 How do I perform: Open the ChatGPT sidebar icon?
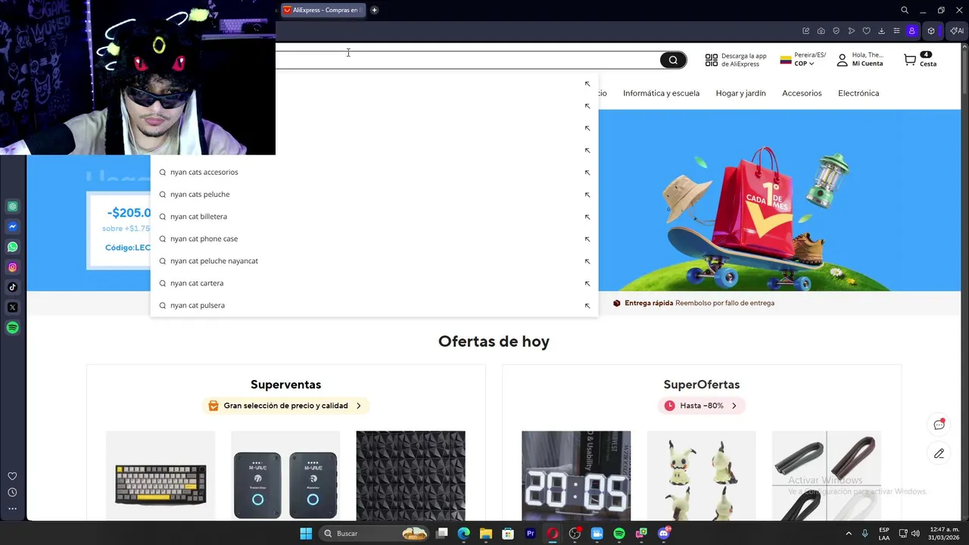click(13, 207)
